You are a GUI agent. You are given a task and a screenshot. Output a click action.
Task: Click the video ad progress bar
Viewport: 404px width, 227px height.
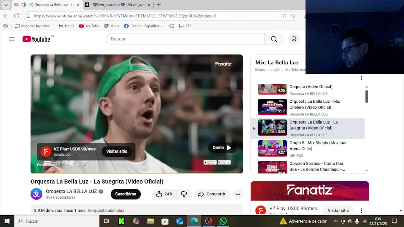click(137, 173)
